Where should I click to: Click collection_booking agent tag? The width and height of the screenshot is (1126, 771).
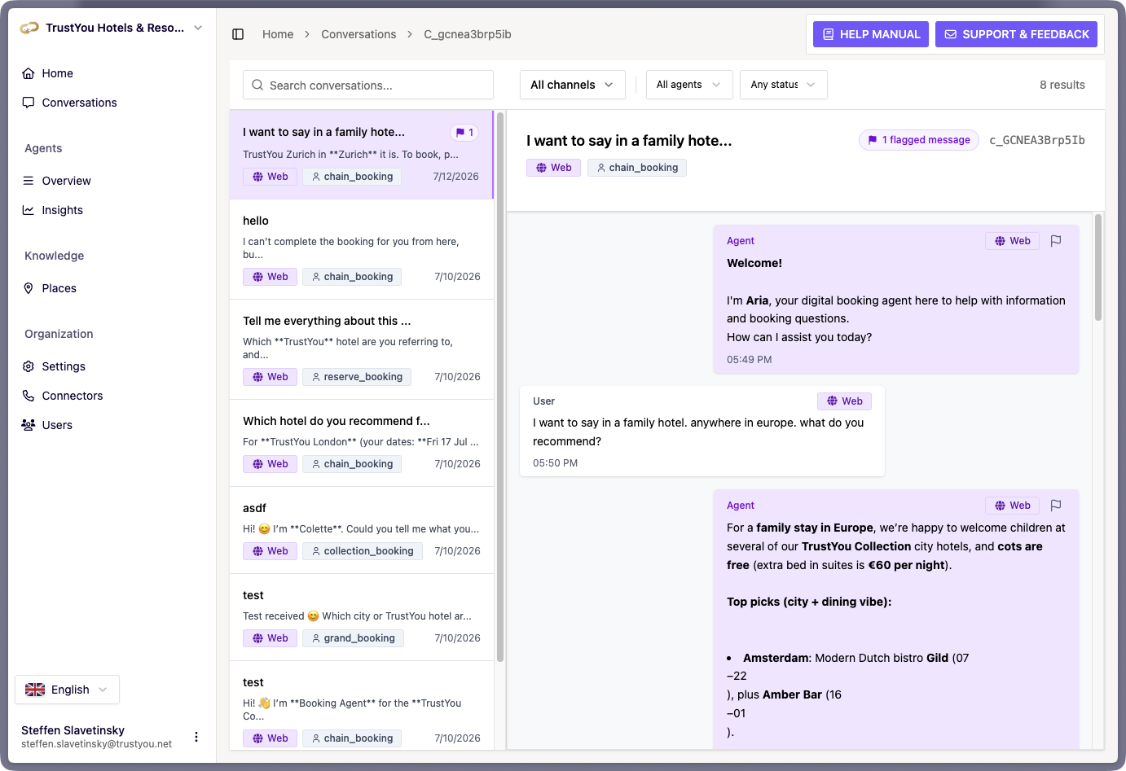tap(363, 551)
